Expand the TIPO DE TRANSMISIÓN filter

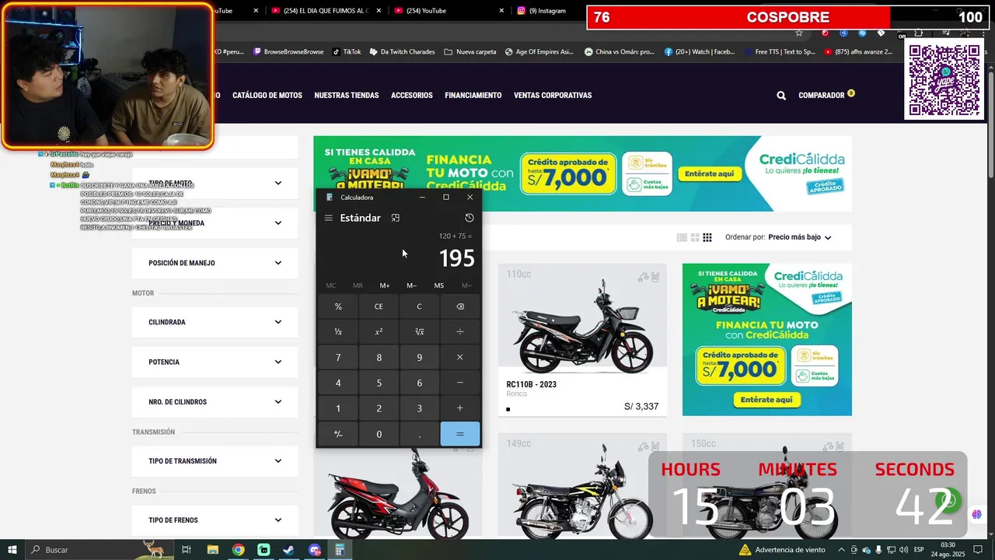coord(215,461)
